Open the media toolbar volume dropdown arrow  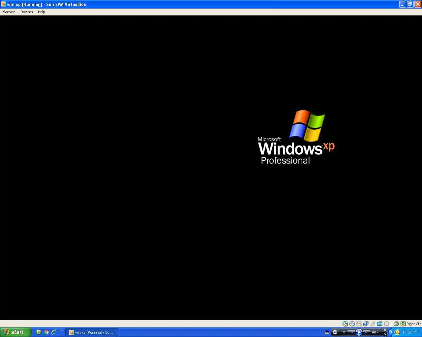tap(378, 332)
